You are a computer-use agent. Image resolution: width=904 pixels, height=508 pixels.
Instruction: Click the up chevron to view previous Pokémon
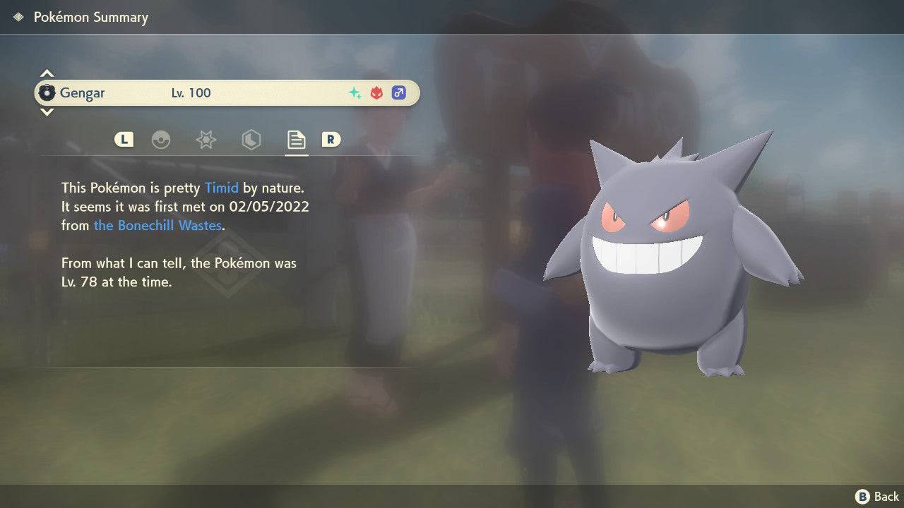coord(47,72)
